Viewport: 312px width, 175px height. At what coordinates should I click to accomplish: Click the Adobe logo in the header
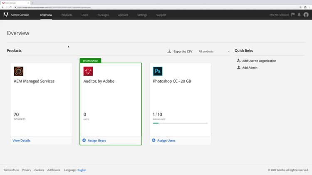click(x=6, y=15)
